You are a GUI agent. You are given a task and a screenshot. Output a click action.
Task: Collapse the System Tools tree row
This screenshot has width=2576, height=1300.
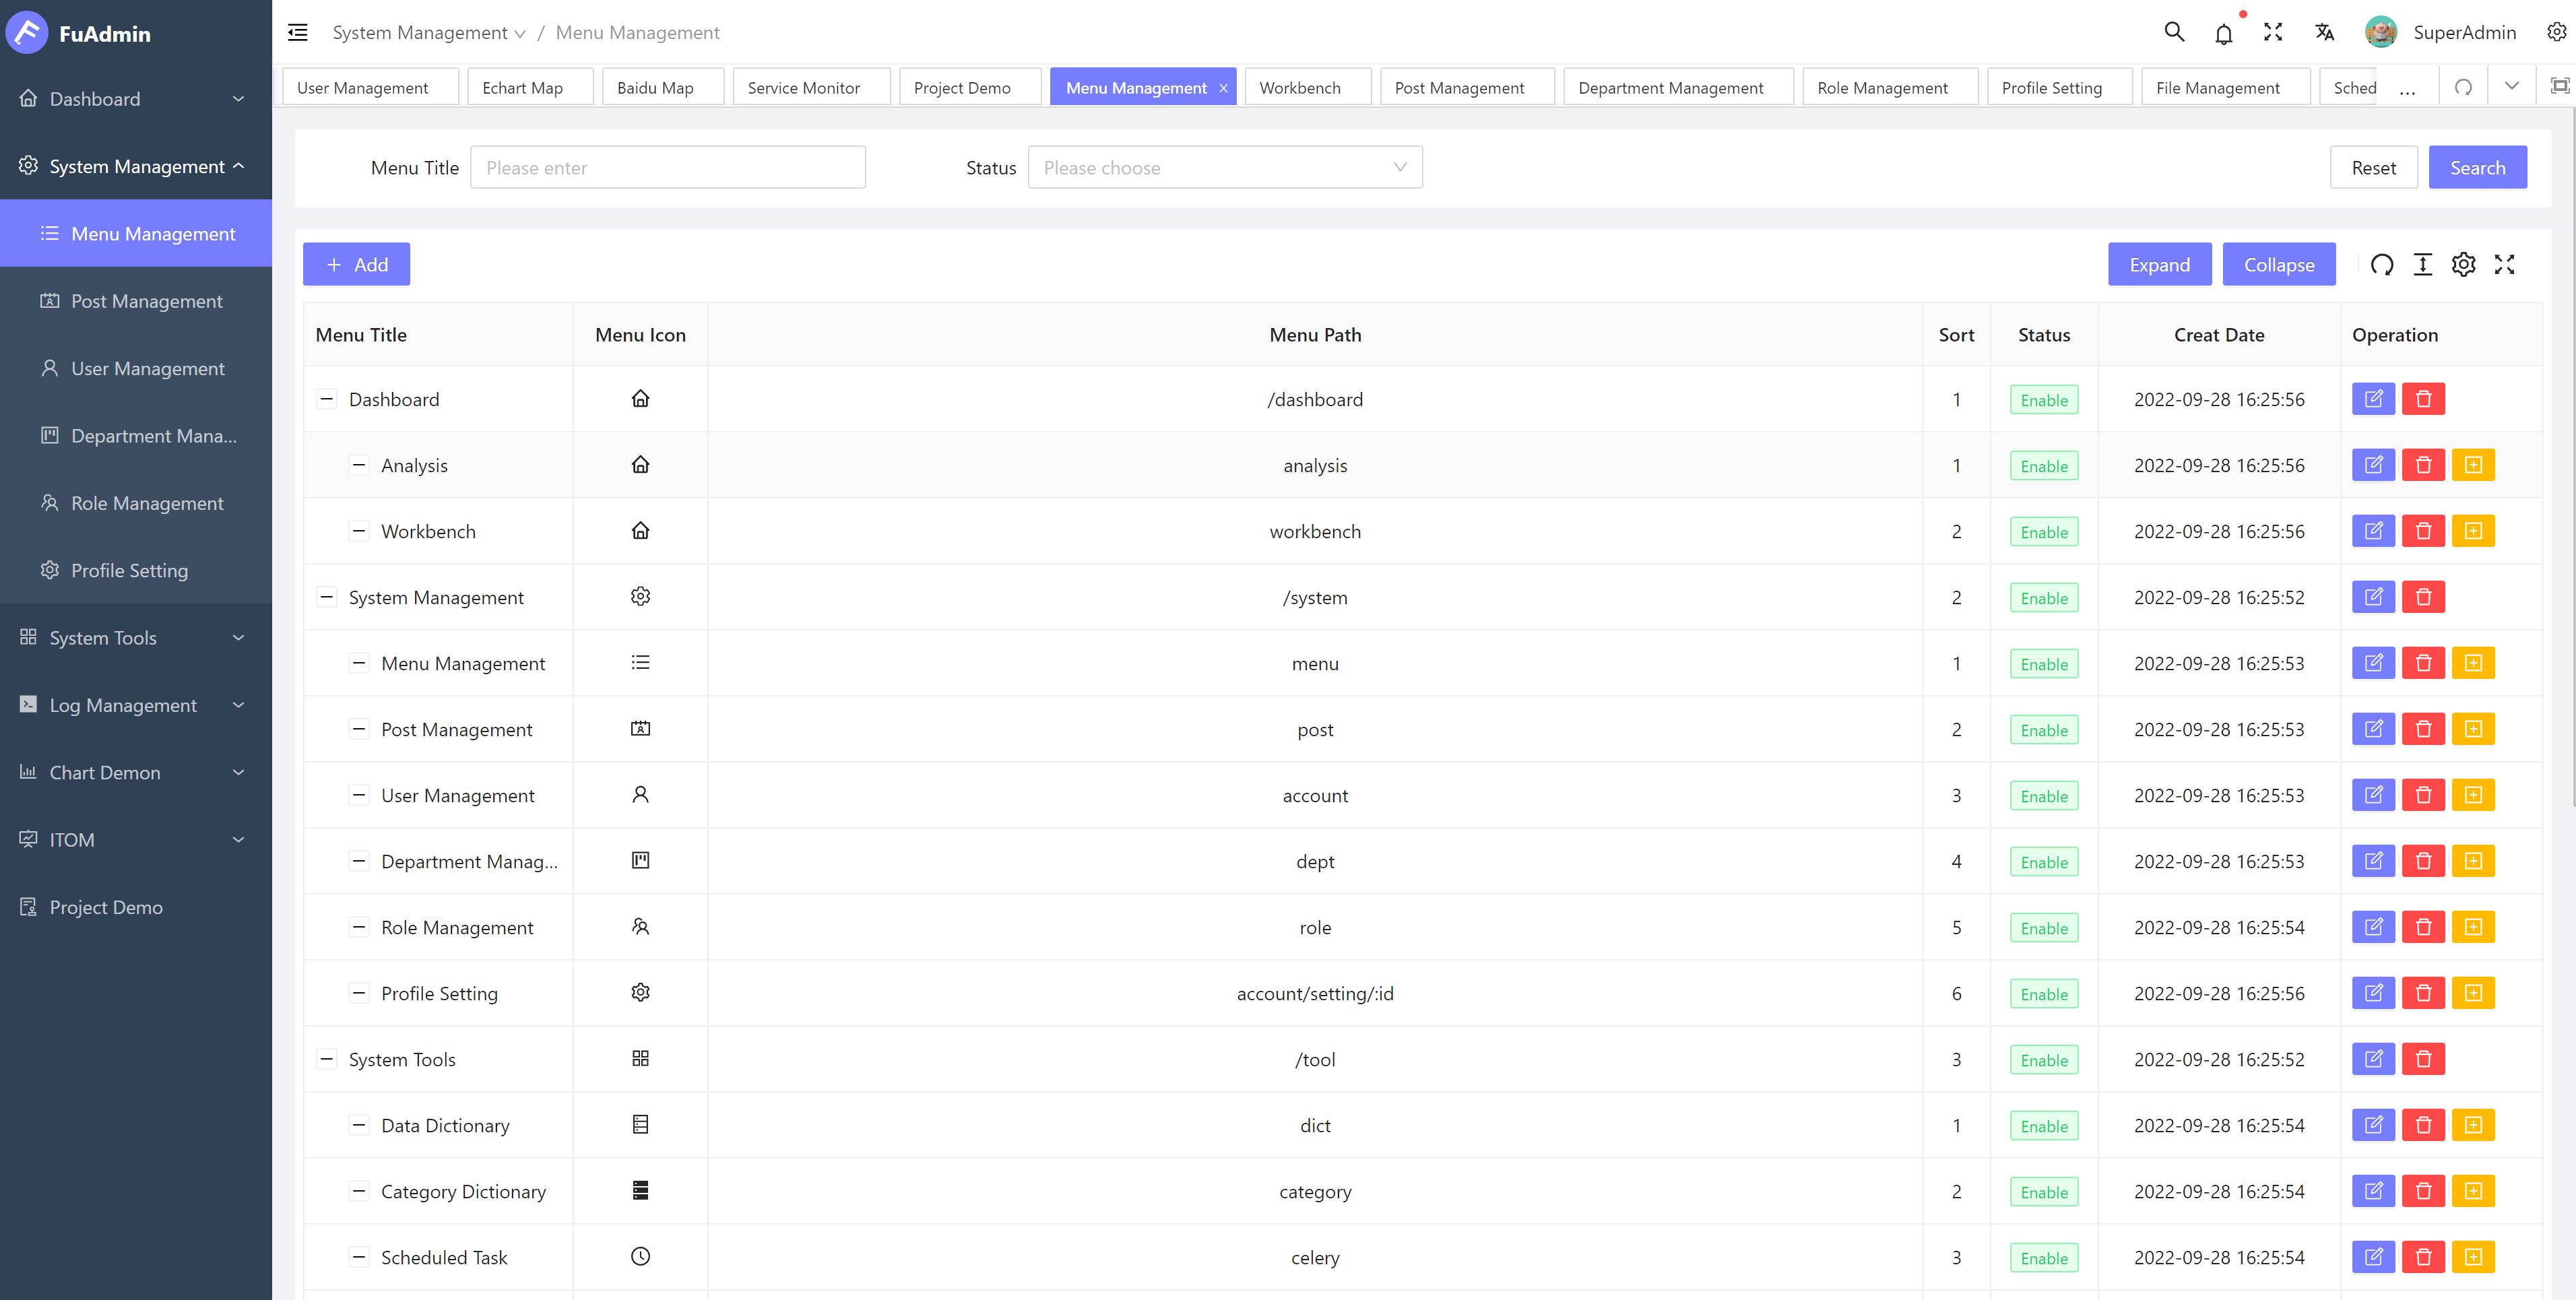click(326, 1059)
